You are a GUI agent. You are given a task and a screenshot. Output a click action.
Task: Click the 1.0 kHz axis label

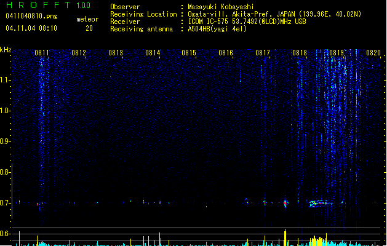(5, 111)
